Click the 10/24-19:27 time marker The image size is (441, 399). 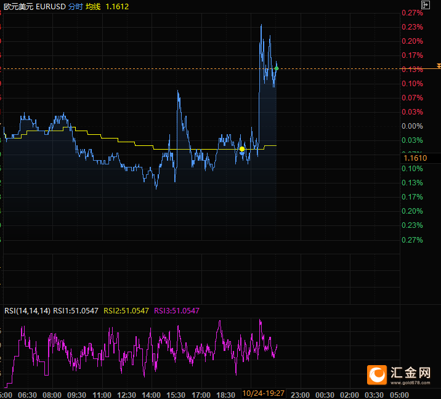coord(263,393)
